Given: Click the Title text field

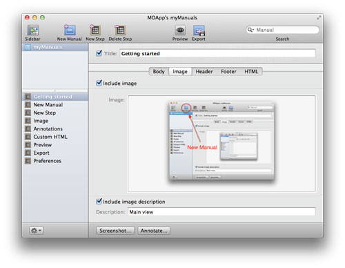Looking at the screenshot, I should tap(217, 53).
